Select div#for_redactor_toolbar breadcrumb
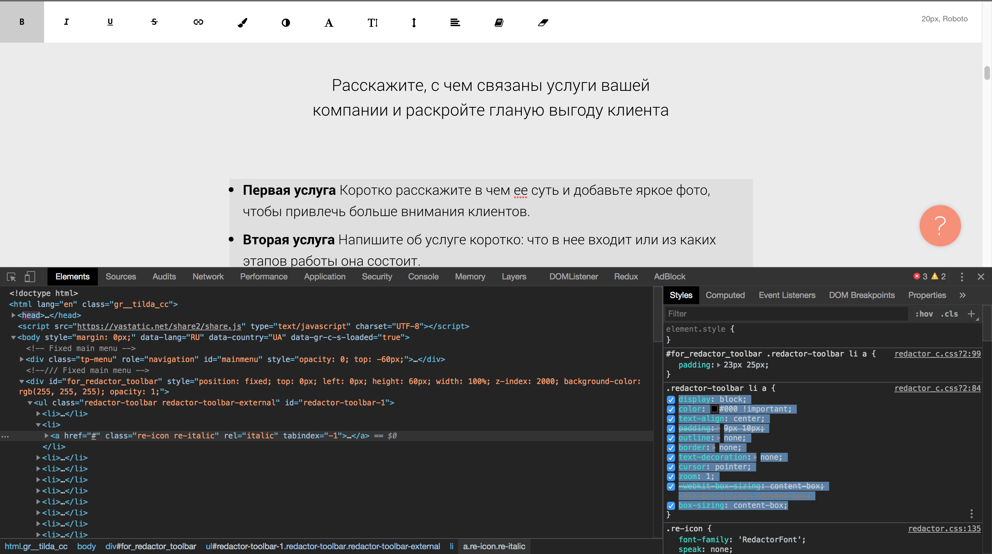992x554 pixels. (151, 546)
